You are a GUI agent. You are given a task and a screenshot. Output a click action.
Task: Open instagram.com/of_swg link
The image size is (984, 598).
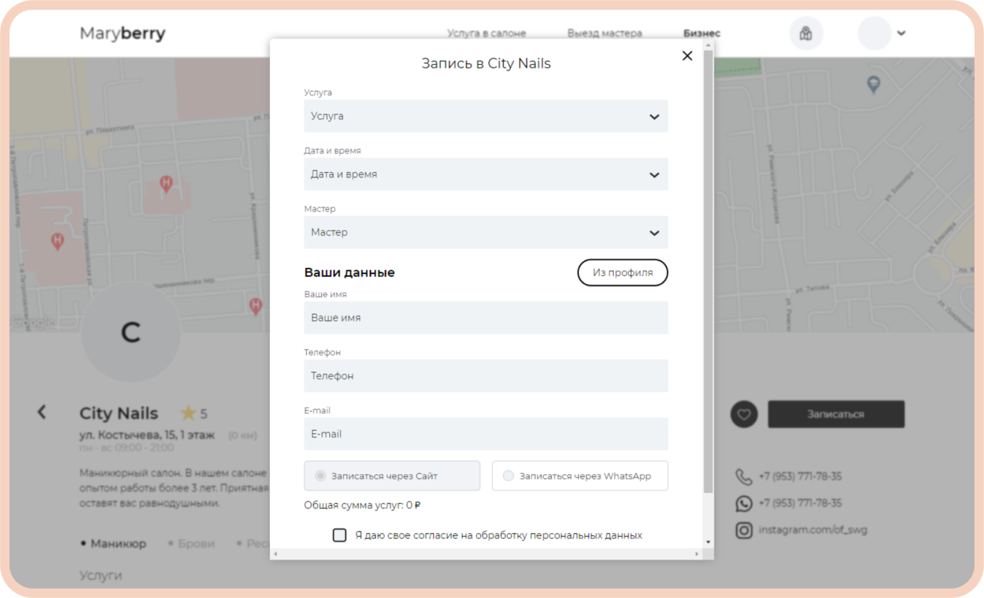813,530
